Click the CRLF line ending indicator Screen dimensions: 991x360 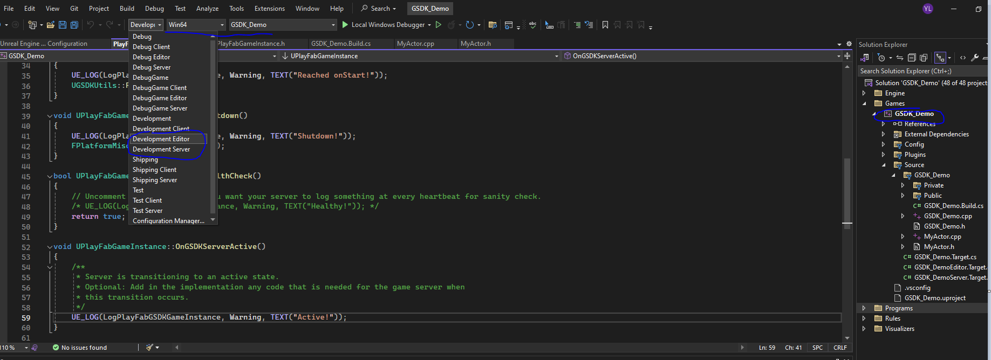tap(840, 348)
